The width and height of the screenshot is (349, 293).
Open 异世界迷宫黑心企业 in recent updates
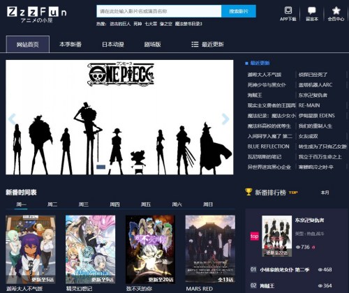tap(269, 167)
